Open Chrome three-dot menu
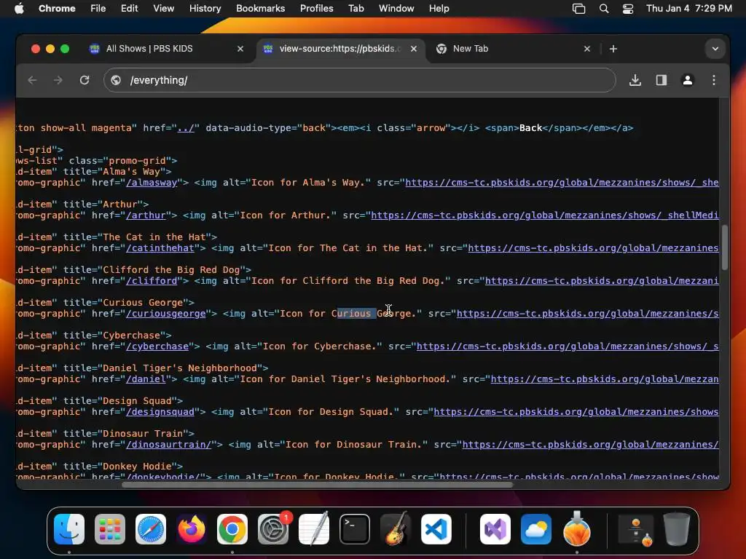The image size is (746, 559). click(x=714, y=80)
